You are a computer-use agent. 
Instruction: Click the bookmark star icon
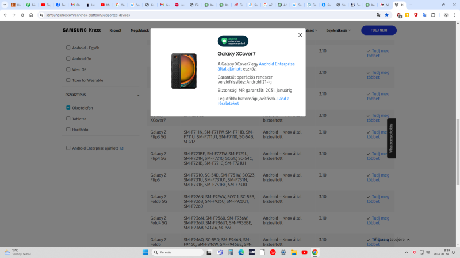[x=386, y=15]
